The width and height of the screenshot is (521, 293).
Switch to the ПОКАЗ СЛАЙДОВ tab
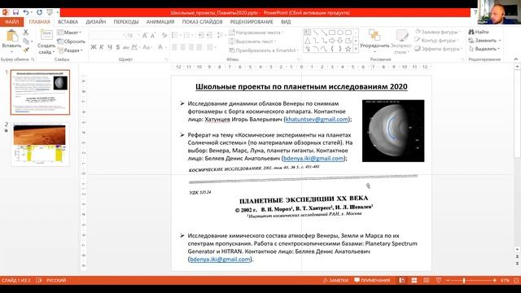202,22
